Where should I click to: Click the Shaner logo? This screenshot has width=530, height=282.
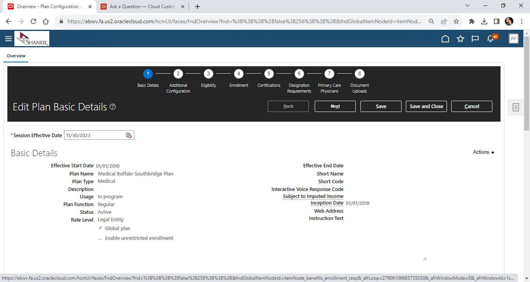(32, 39)
